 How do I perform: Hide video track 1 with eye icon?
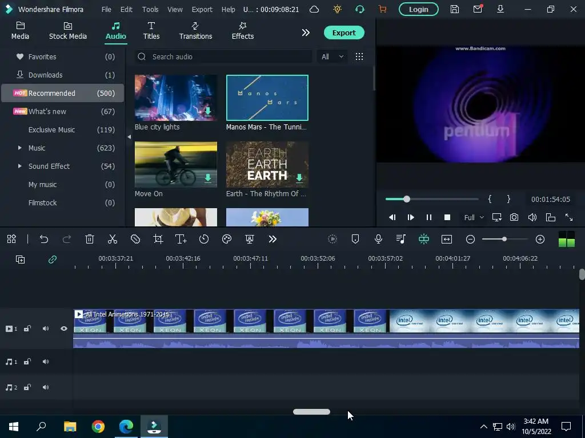coord(64,328)
